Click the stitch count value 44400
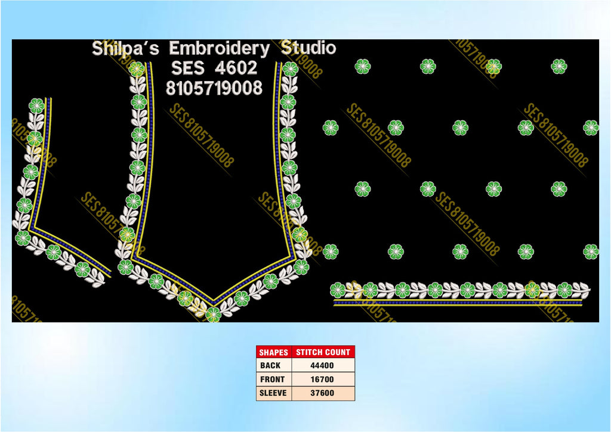 click(x=322, y=365)
